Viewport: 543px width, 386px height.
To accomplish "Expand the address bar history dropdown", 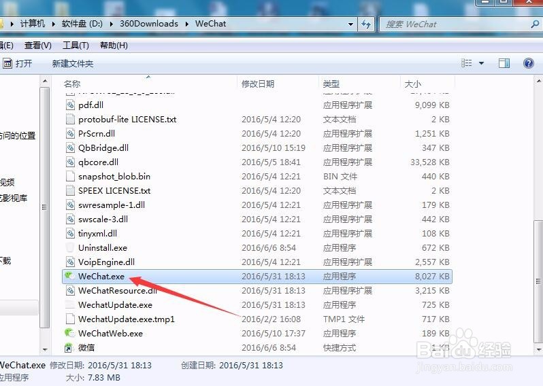I will tap(349, 24).
